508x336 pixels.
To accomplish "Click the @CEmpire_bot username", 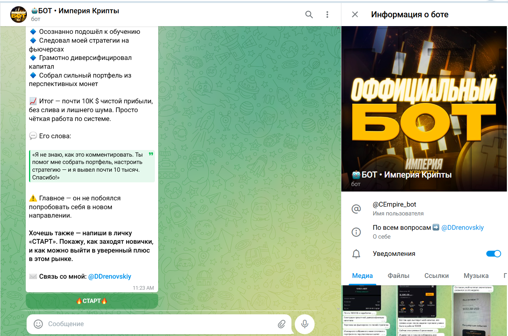I will [x=394, y=204].
